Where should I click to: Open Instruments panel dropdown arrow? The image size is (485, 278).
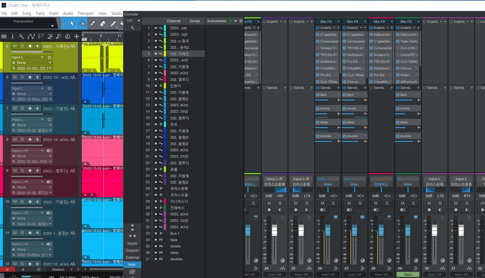(x=236, y=21)
